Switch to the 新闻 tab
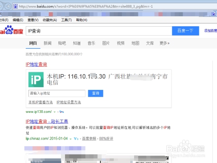Screen dimensions: 217x163 point(47,43)
